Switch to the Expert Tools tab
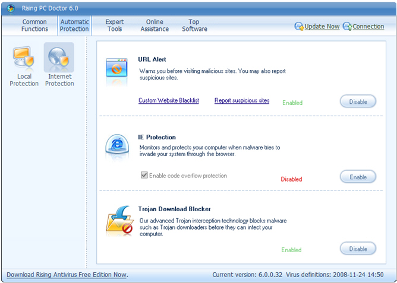 click(115, 26)
